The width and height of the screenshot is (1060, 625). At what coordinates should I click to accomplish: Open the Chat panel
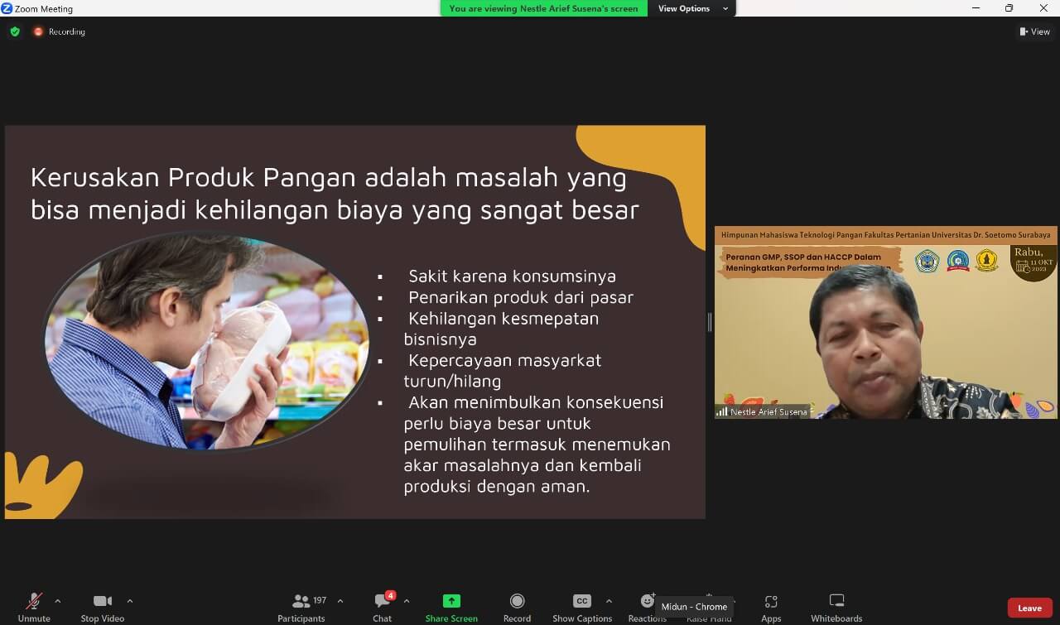(383, 606)
